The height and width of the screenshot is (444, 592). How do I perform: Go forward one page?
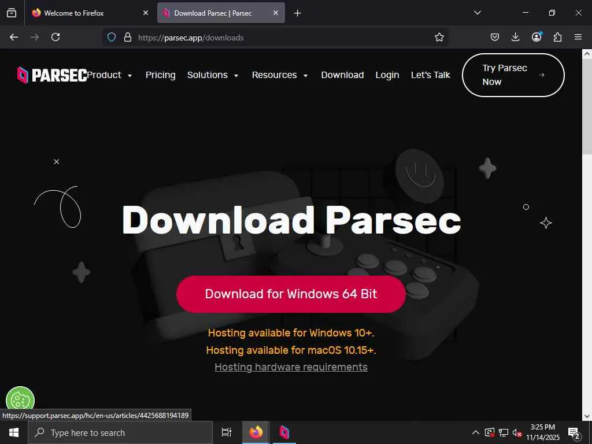click(x=35, y=37)
